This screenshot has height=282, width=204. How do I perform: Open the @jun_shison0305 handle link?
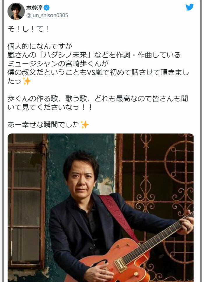pyautogui.click(x=47, y=15)
